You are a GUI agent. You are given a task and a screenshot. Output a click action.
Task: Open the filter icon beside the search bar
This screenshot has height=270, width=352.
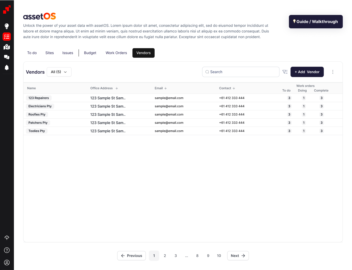285,72
